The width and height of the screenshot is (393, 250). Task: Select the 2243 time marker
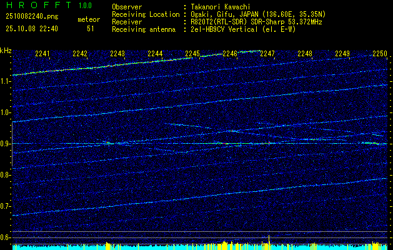(x=117, y=54)
